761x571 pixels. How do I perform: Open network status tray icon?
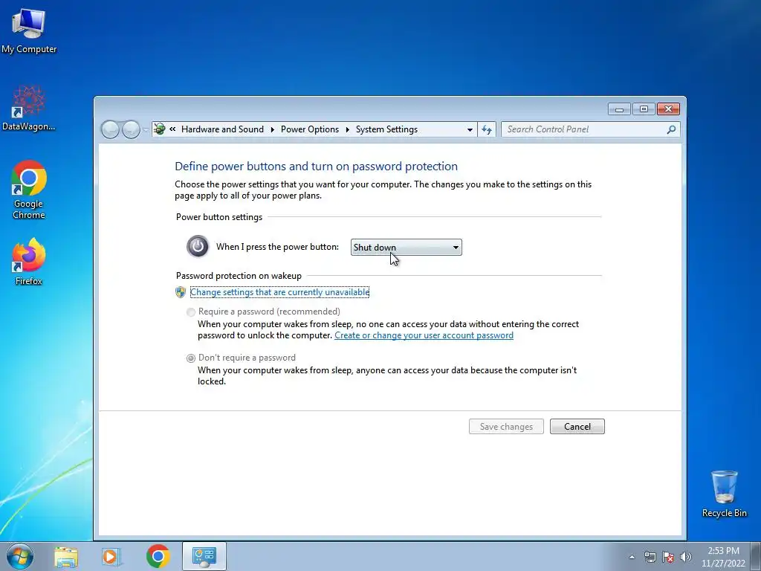click(x=650, y=557)
